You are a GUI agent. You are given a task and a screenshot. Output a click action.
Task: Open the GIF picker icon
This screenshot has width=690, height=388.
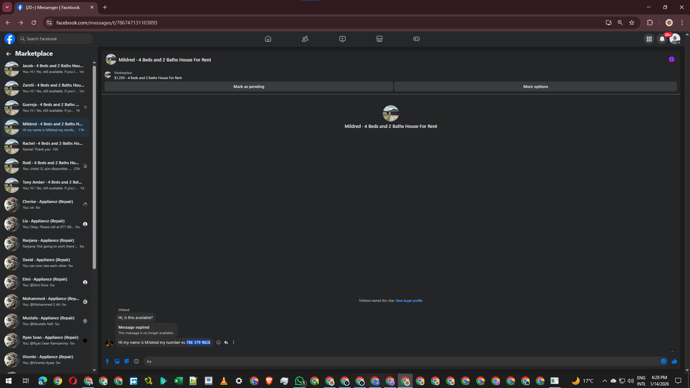coord(136,361)
